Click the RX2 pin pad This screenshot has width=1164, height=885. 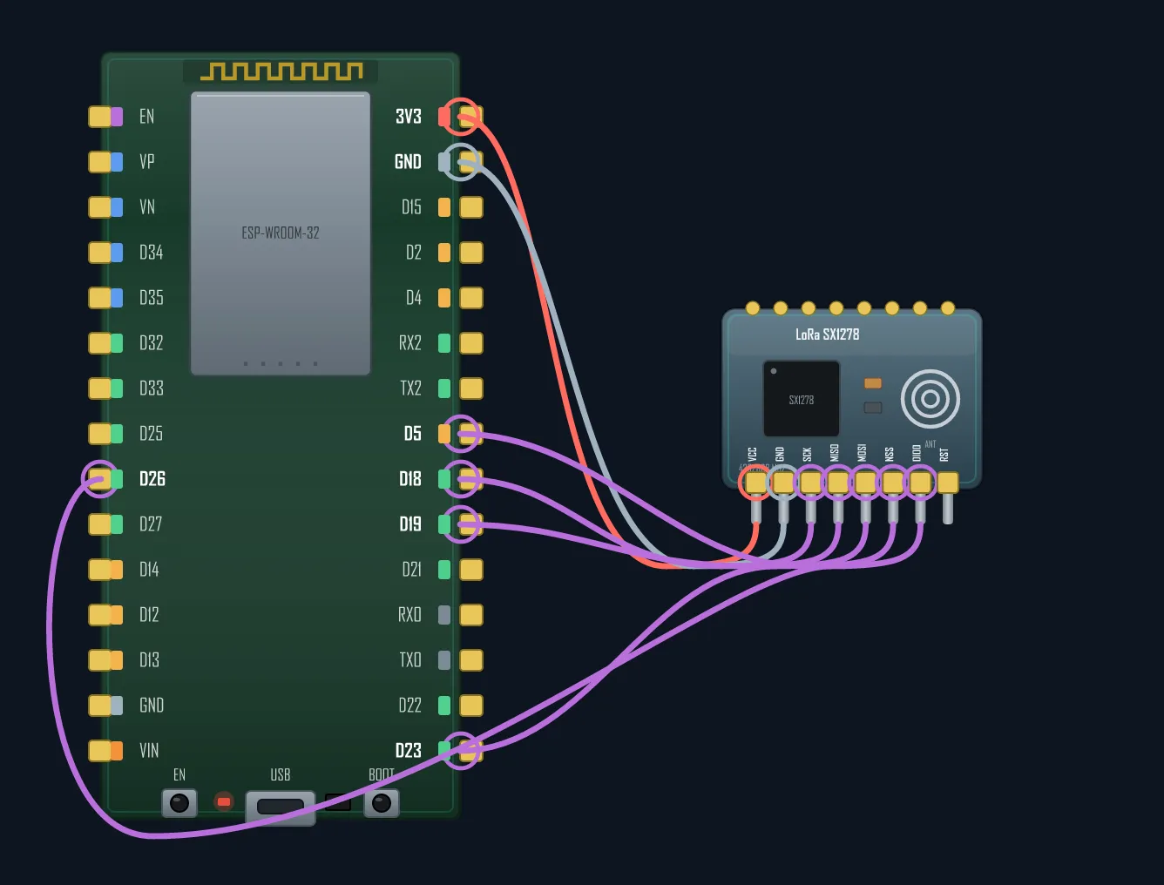tap(471, 343)
